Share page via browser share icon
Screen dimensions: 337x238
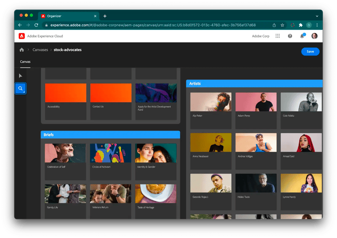pyautogui.click(x=274, y=25)
